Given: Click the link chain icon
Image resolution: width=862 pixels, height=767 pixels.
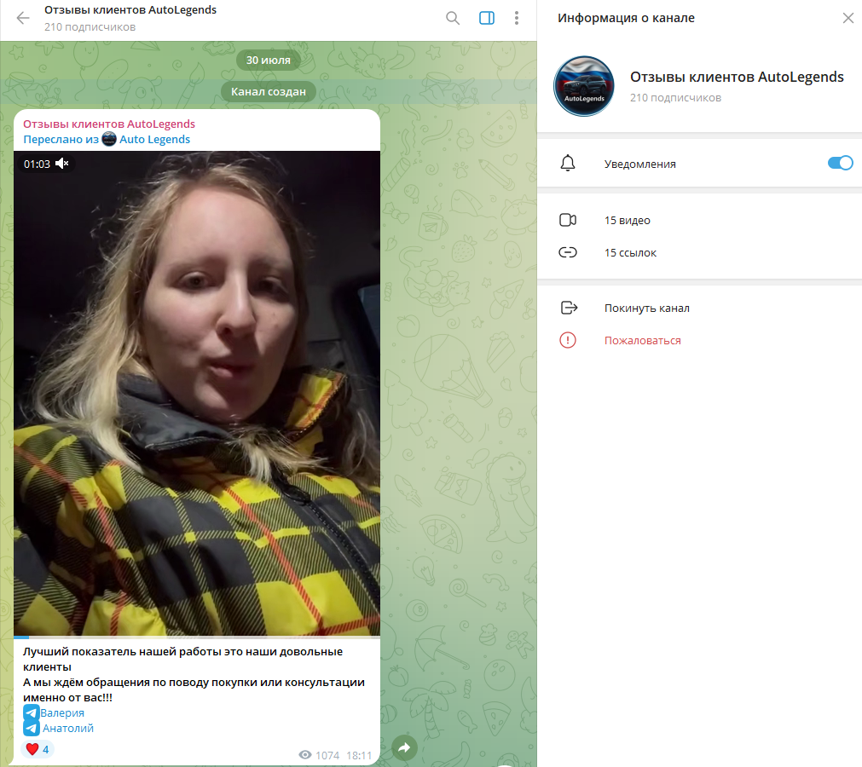Looking at the screenshot, I should [x=568, y=253].
